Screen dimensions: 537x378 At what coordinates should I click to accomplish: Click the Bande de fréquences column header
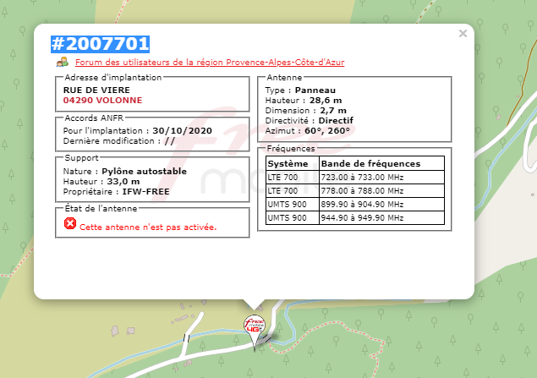[370, 163]
